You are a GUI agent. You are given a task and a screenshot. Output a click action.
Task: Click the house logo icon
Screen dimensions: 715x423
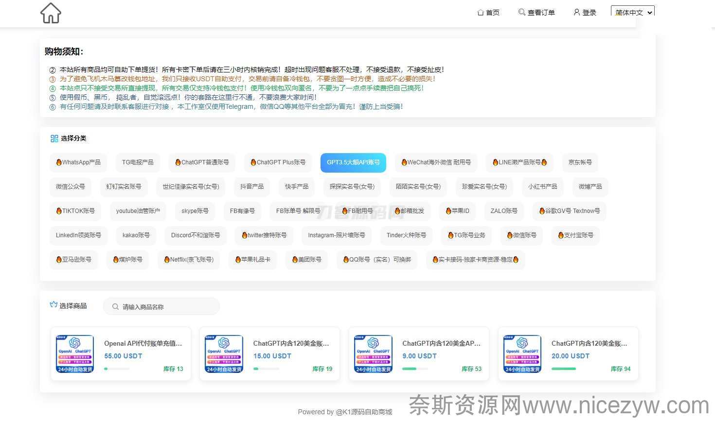(51, 13)
